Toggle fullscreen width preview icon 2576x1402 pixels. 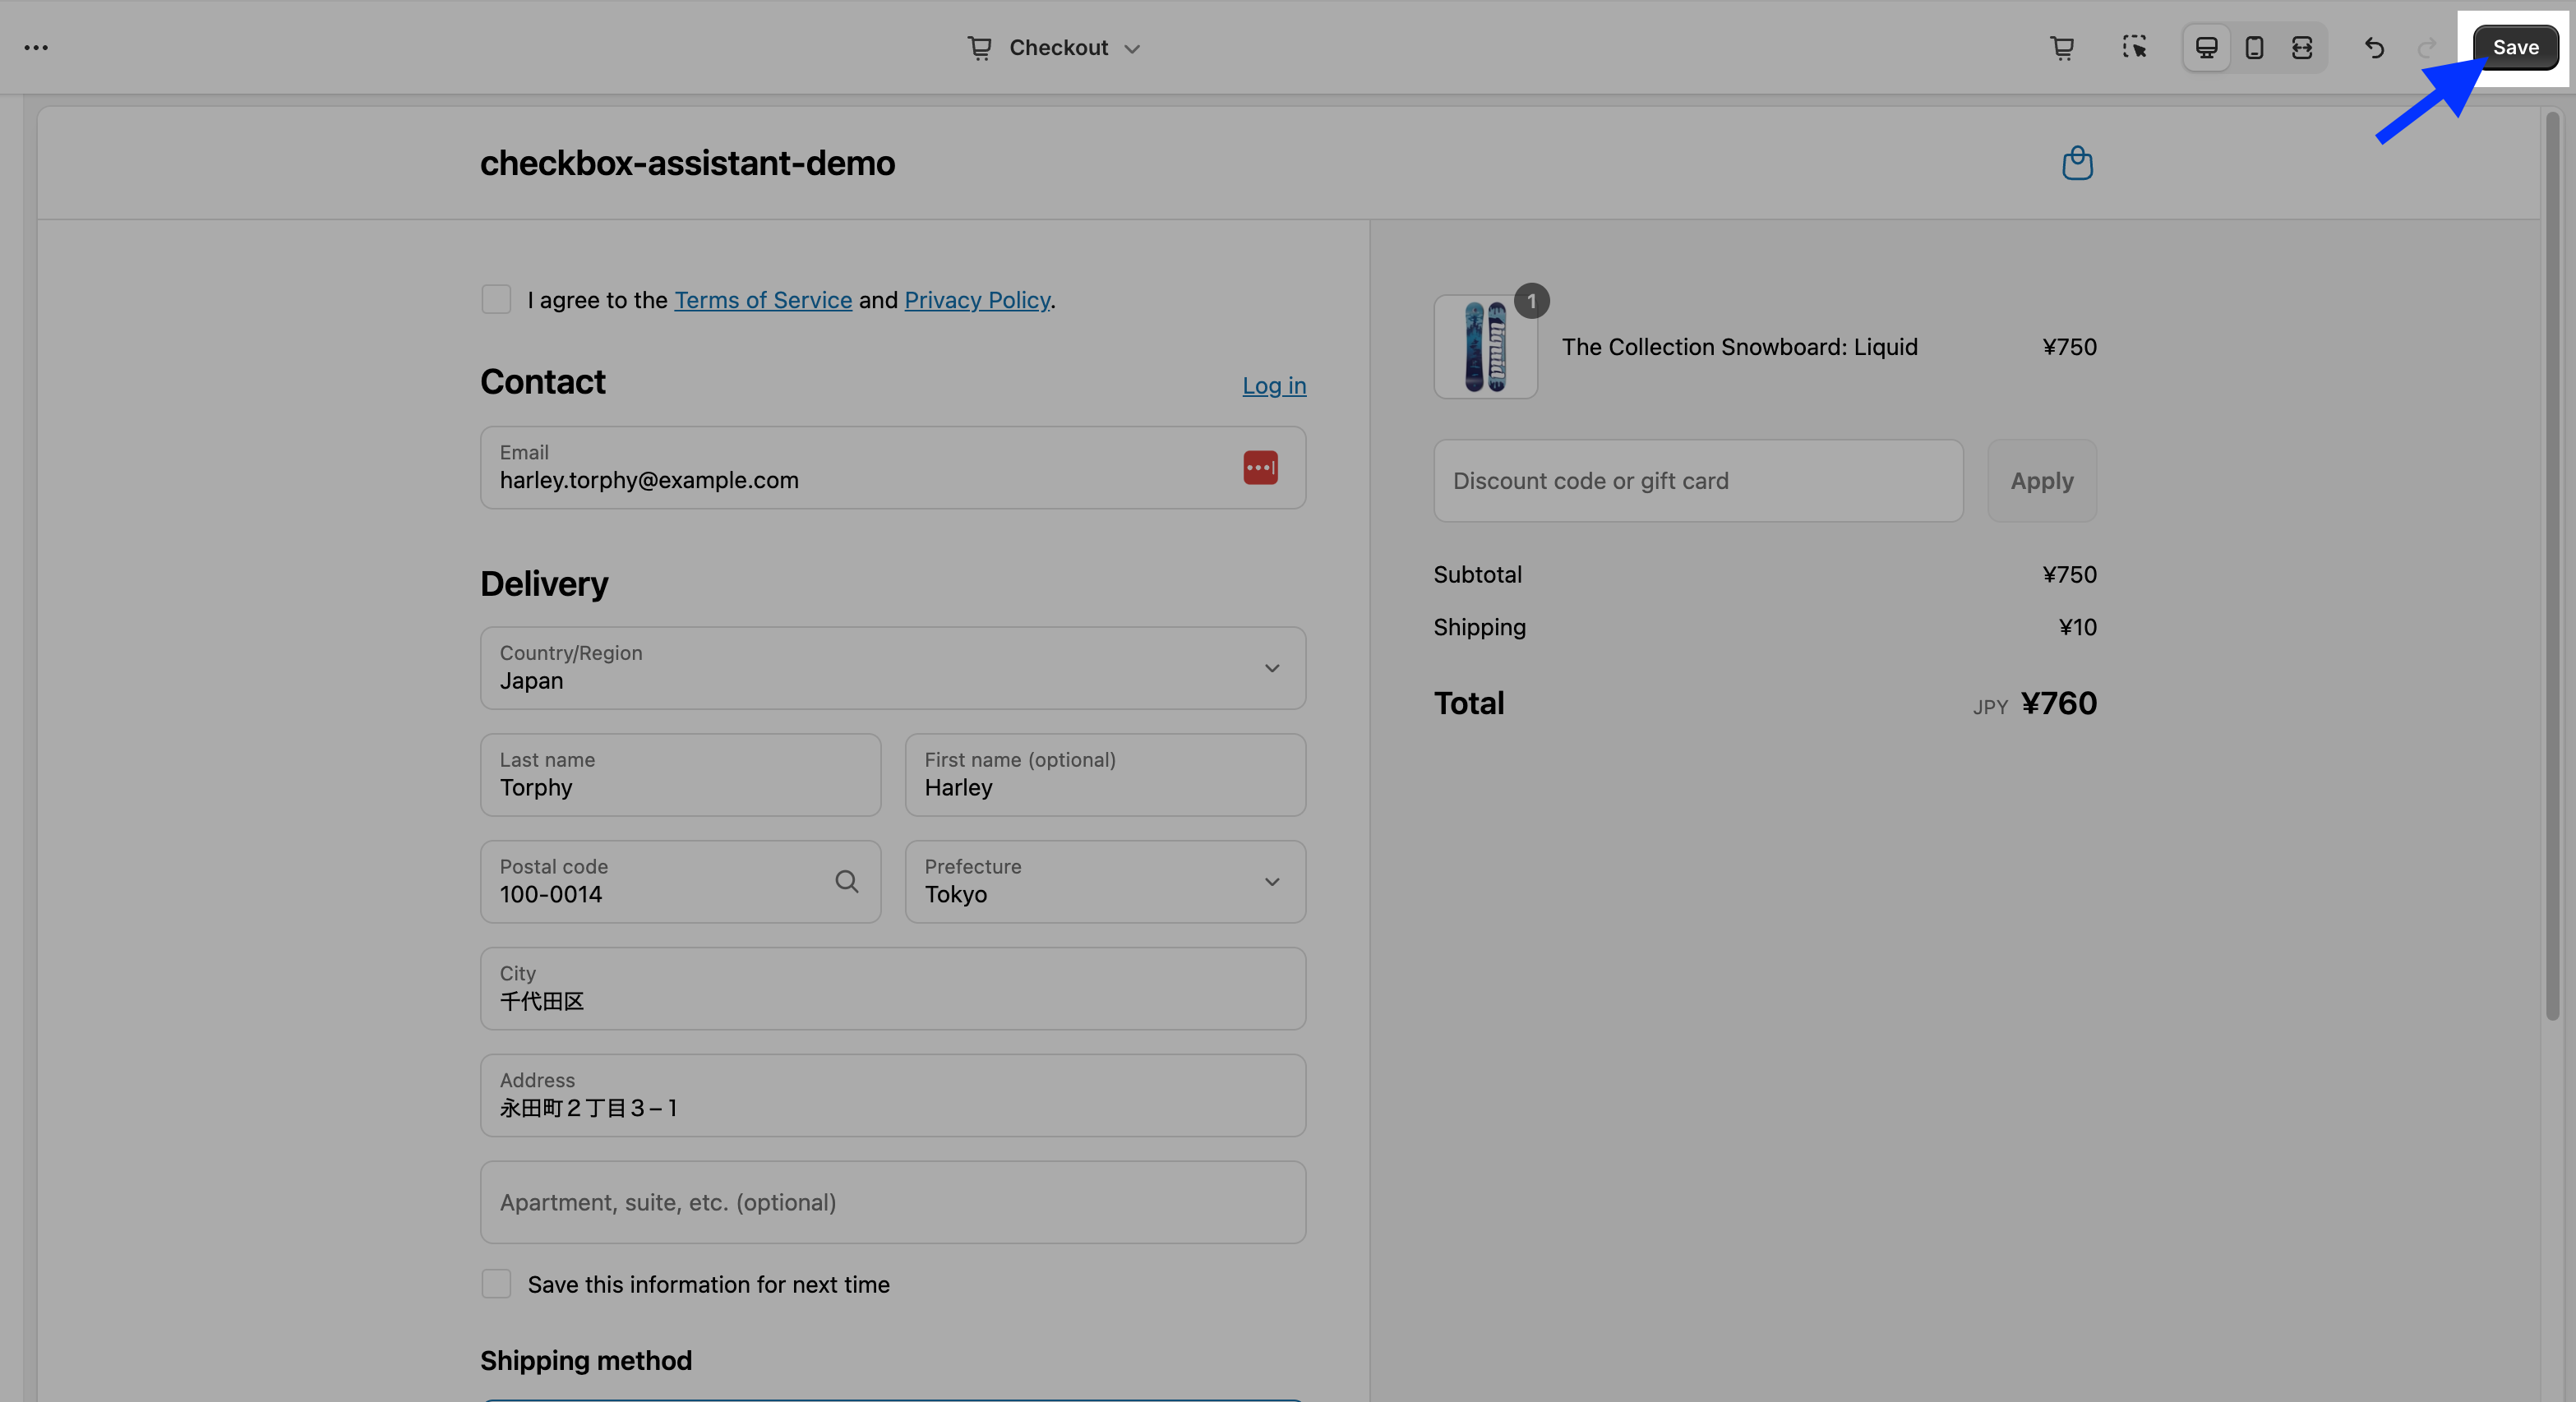pyautogui.click(x=2302, y=47)
